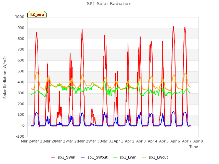Click the Solar Radiation (W/m2) axis label
The width and height of the screenshot is (219, 164).
[5, 78]
